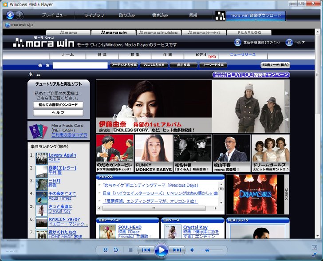Image resolution: width=323 pixels, height=261 pixels.
Task: Open the ニューリリース navigation item
Action: coord(243,55)
